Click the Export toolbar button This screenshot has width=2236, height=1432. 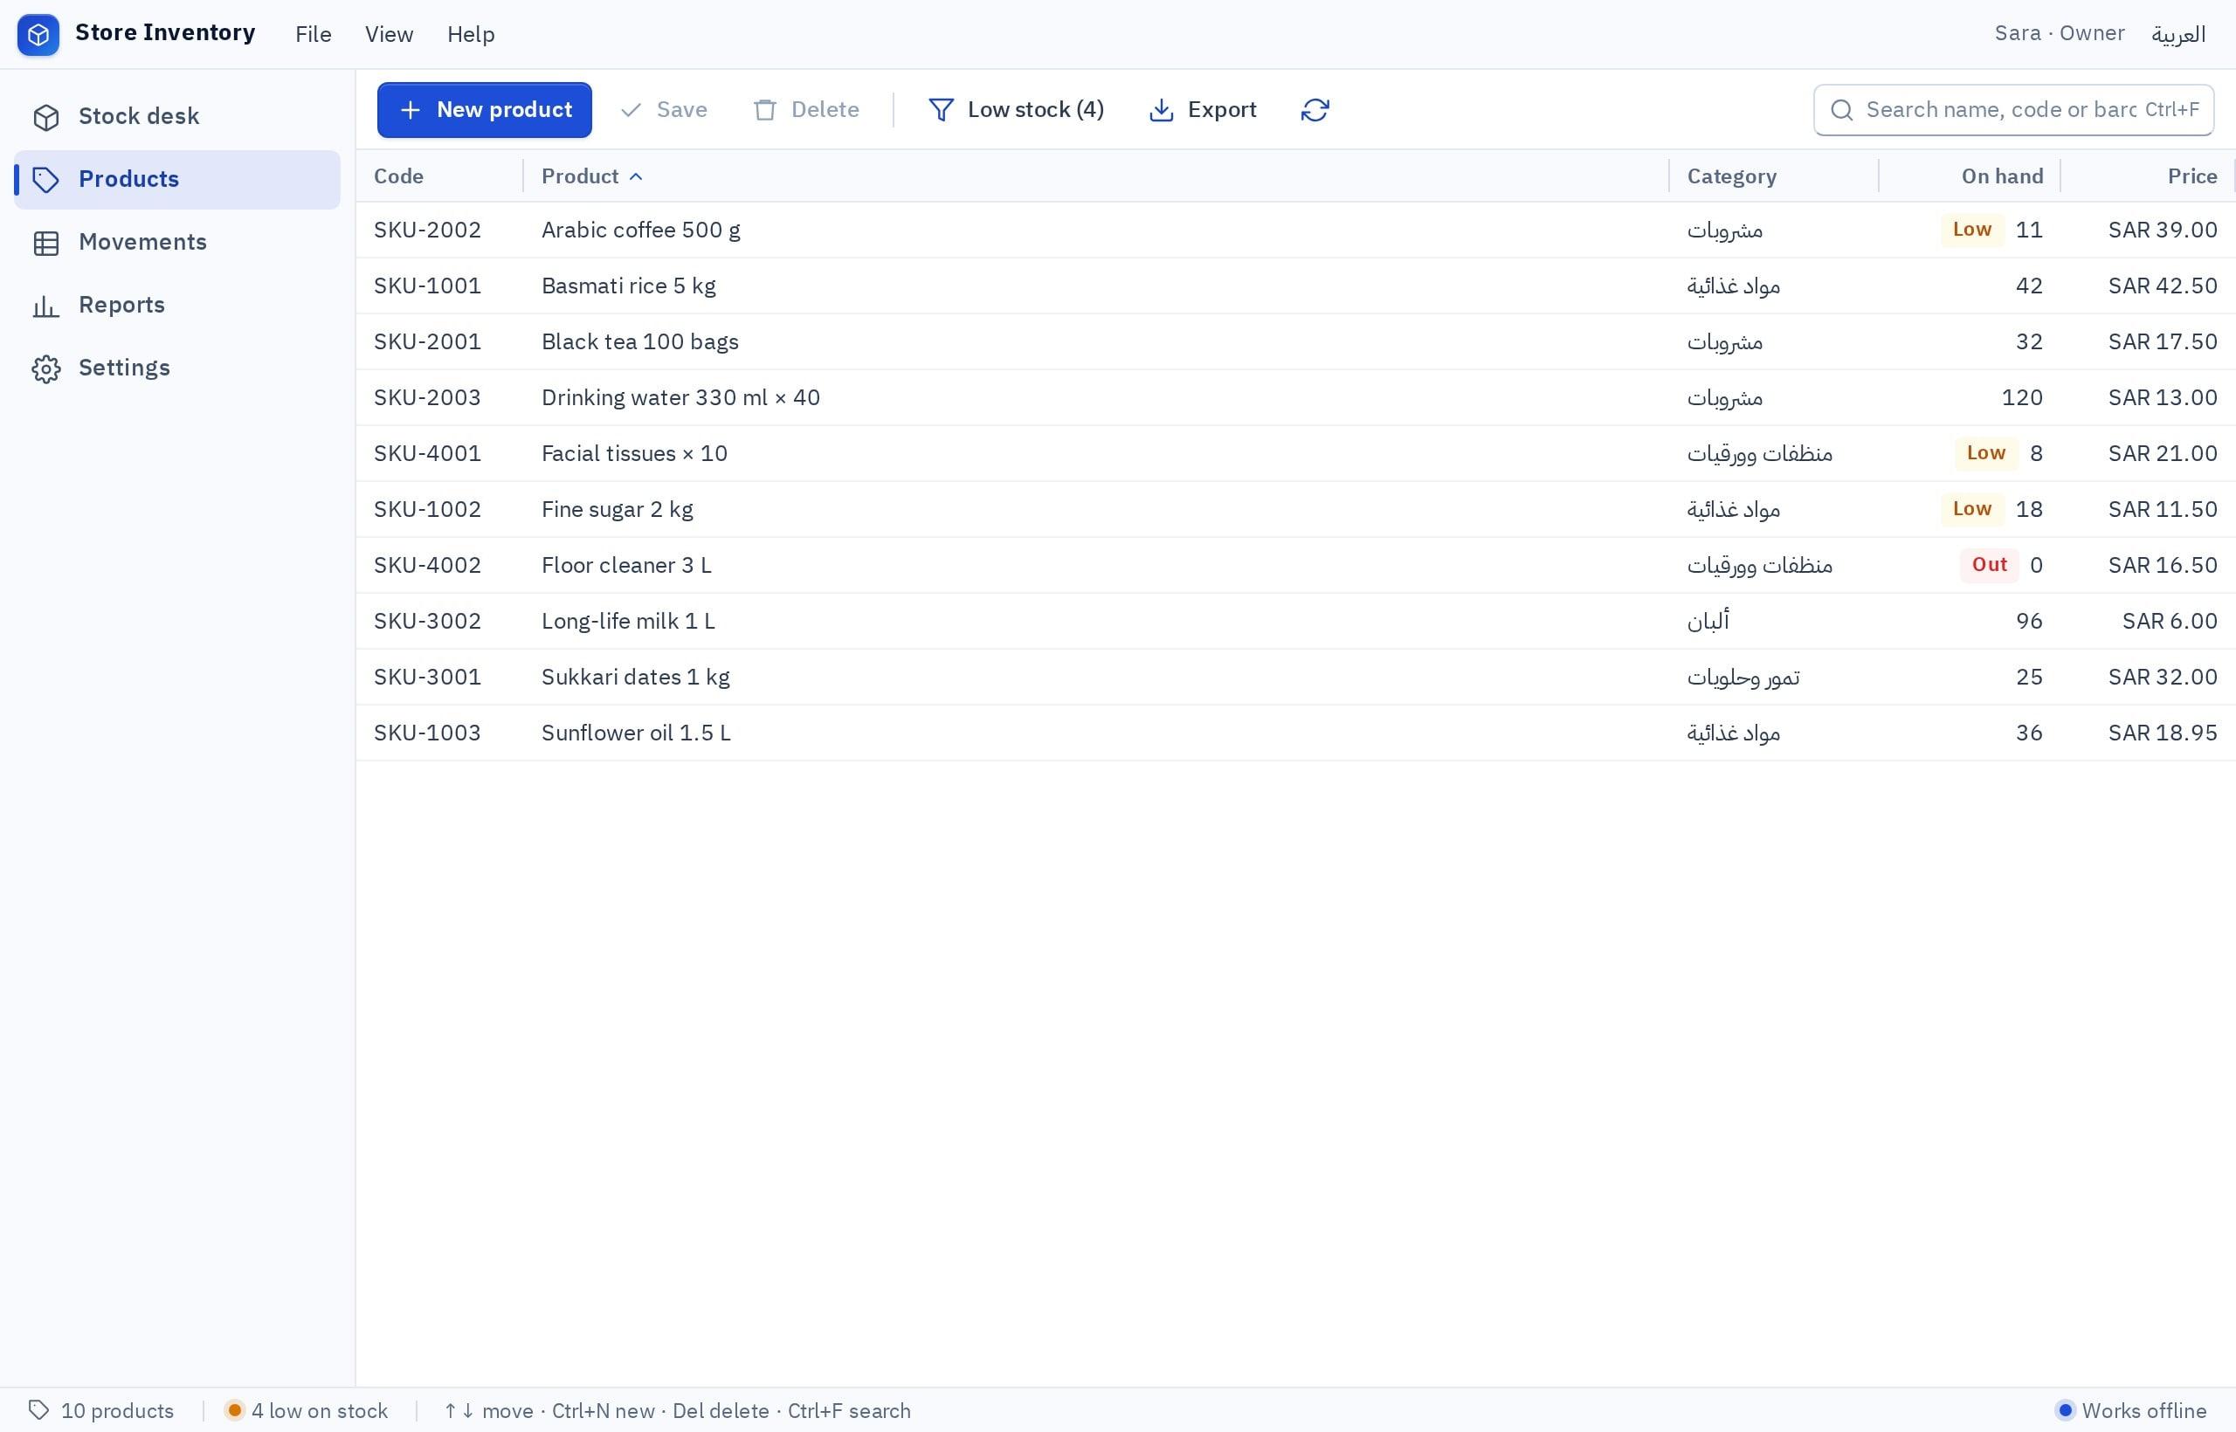[x=1203, y=110]
